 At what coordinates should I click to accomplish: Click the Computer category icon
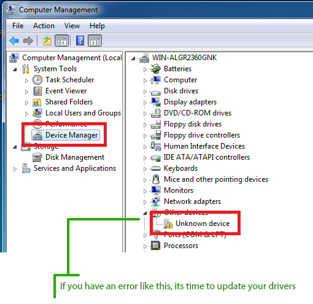[x=156, y=80]
